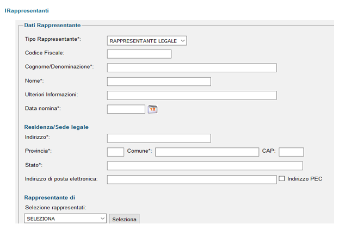Viewport: 339px width, 230px height.
Task: Click the Cognome/Denominazione text box
Action: [192, 68]
